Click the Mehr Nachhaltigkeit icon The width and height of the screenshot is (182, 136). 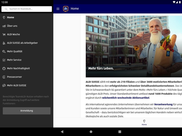pyautogui.click(x=4, y=69)
